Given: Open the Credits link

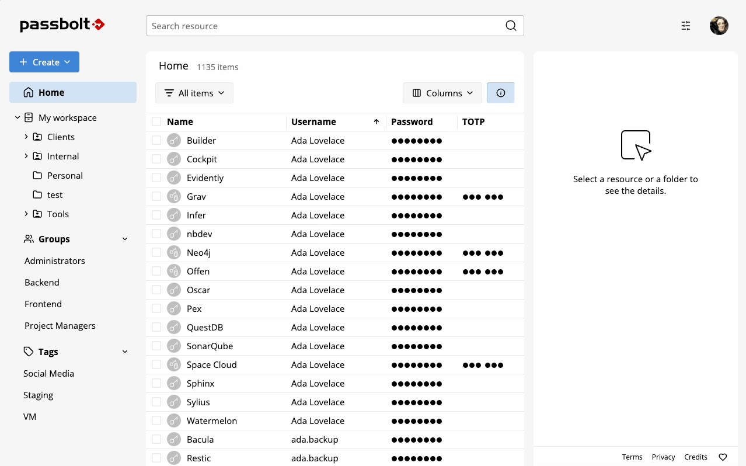Looking at the screenshot, I should point(696,457).
